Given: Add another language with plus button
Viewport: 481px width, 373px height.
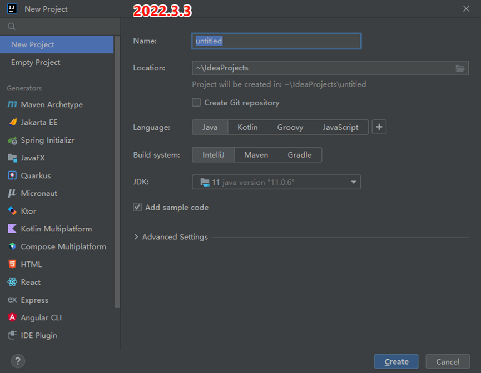Looking at the screenshot, I should 379,127.
